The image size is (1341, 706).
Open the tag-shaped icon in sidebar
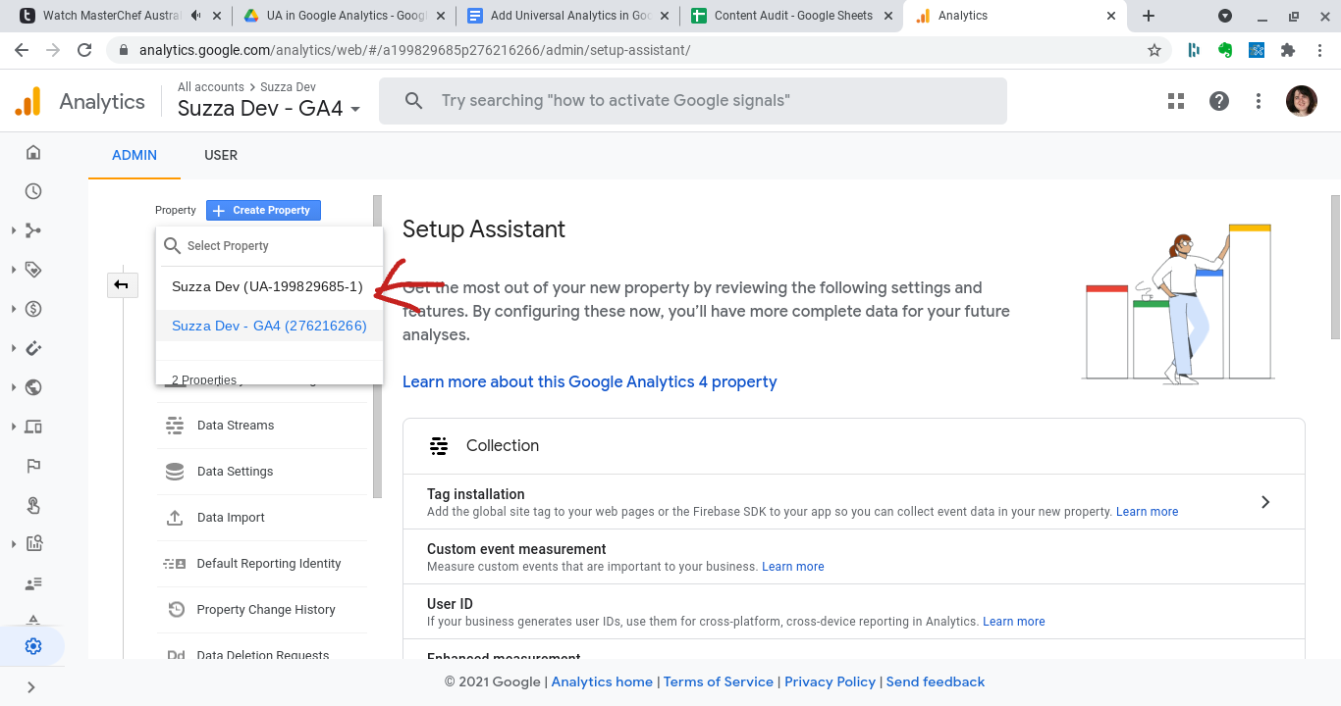pos(33,270)
